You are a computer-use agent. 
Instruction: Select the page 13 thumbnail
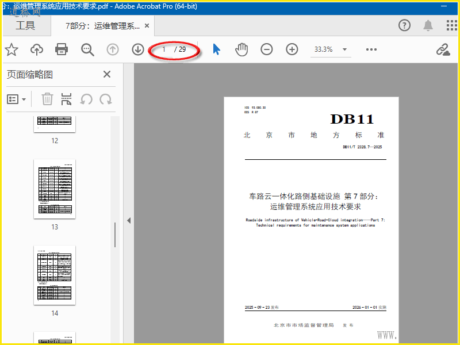pos(55,189)
